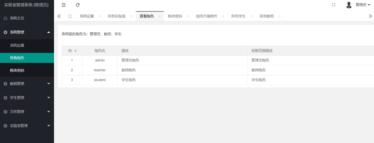Click the administrator avatar image

click(349, 5)
